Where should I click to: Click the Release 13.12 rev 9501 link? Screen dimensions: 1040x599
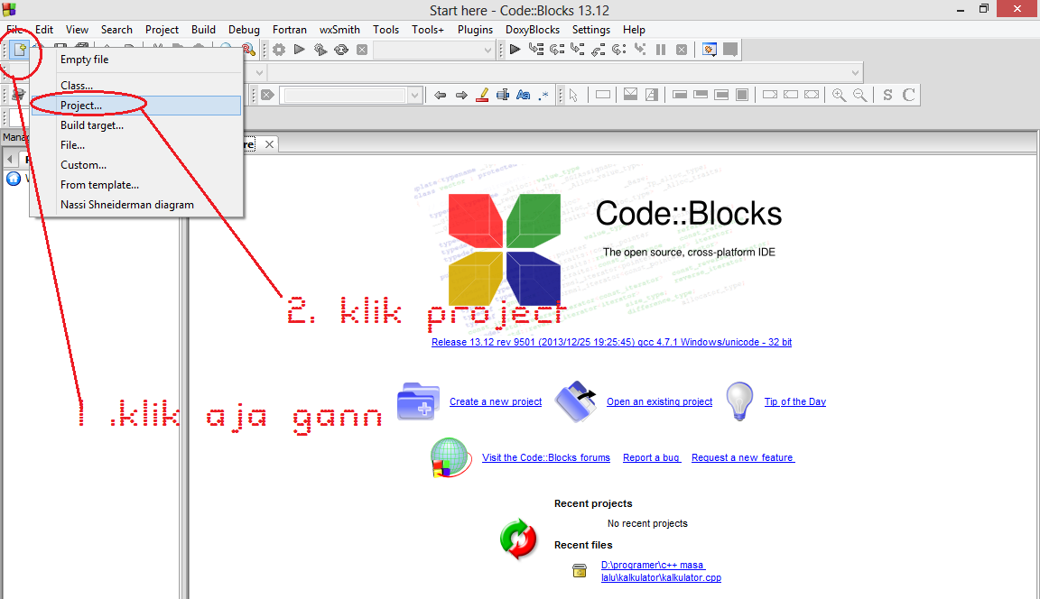click(611, 343)
